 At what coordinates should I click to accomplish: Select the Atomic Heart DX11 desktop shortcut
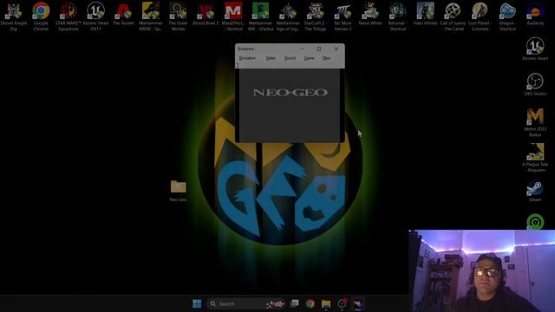coord(96,16)
